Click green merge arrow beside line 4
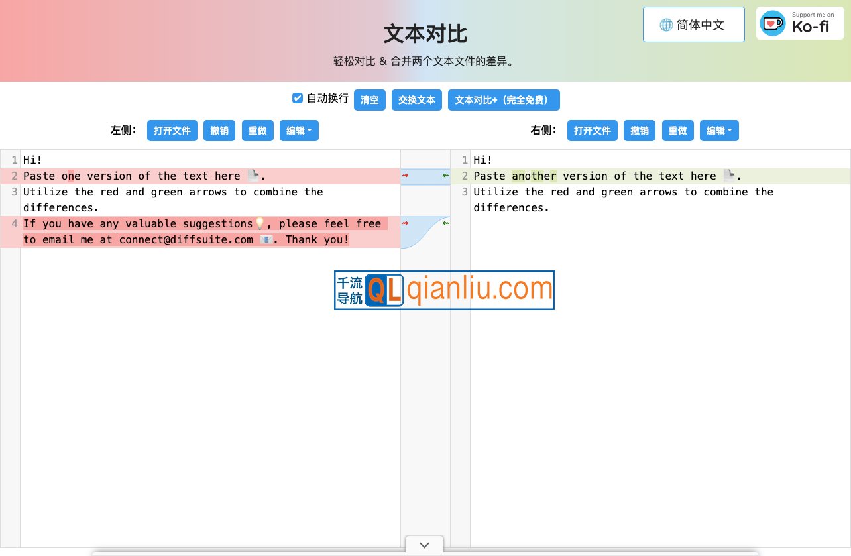This screenshot has width=851, height=556. [x=445, y=223]
